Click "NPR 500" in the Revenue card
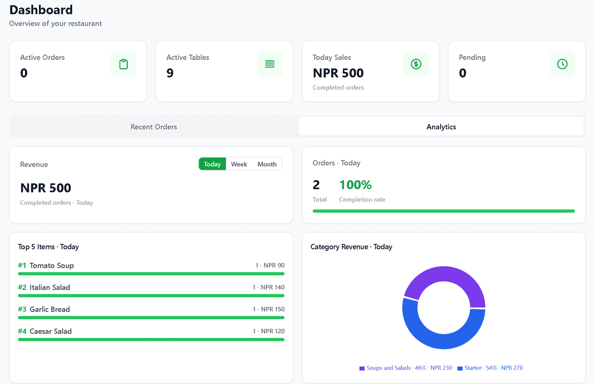The image size is (594, 384). tap(46, 188)
